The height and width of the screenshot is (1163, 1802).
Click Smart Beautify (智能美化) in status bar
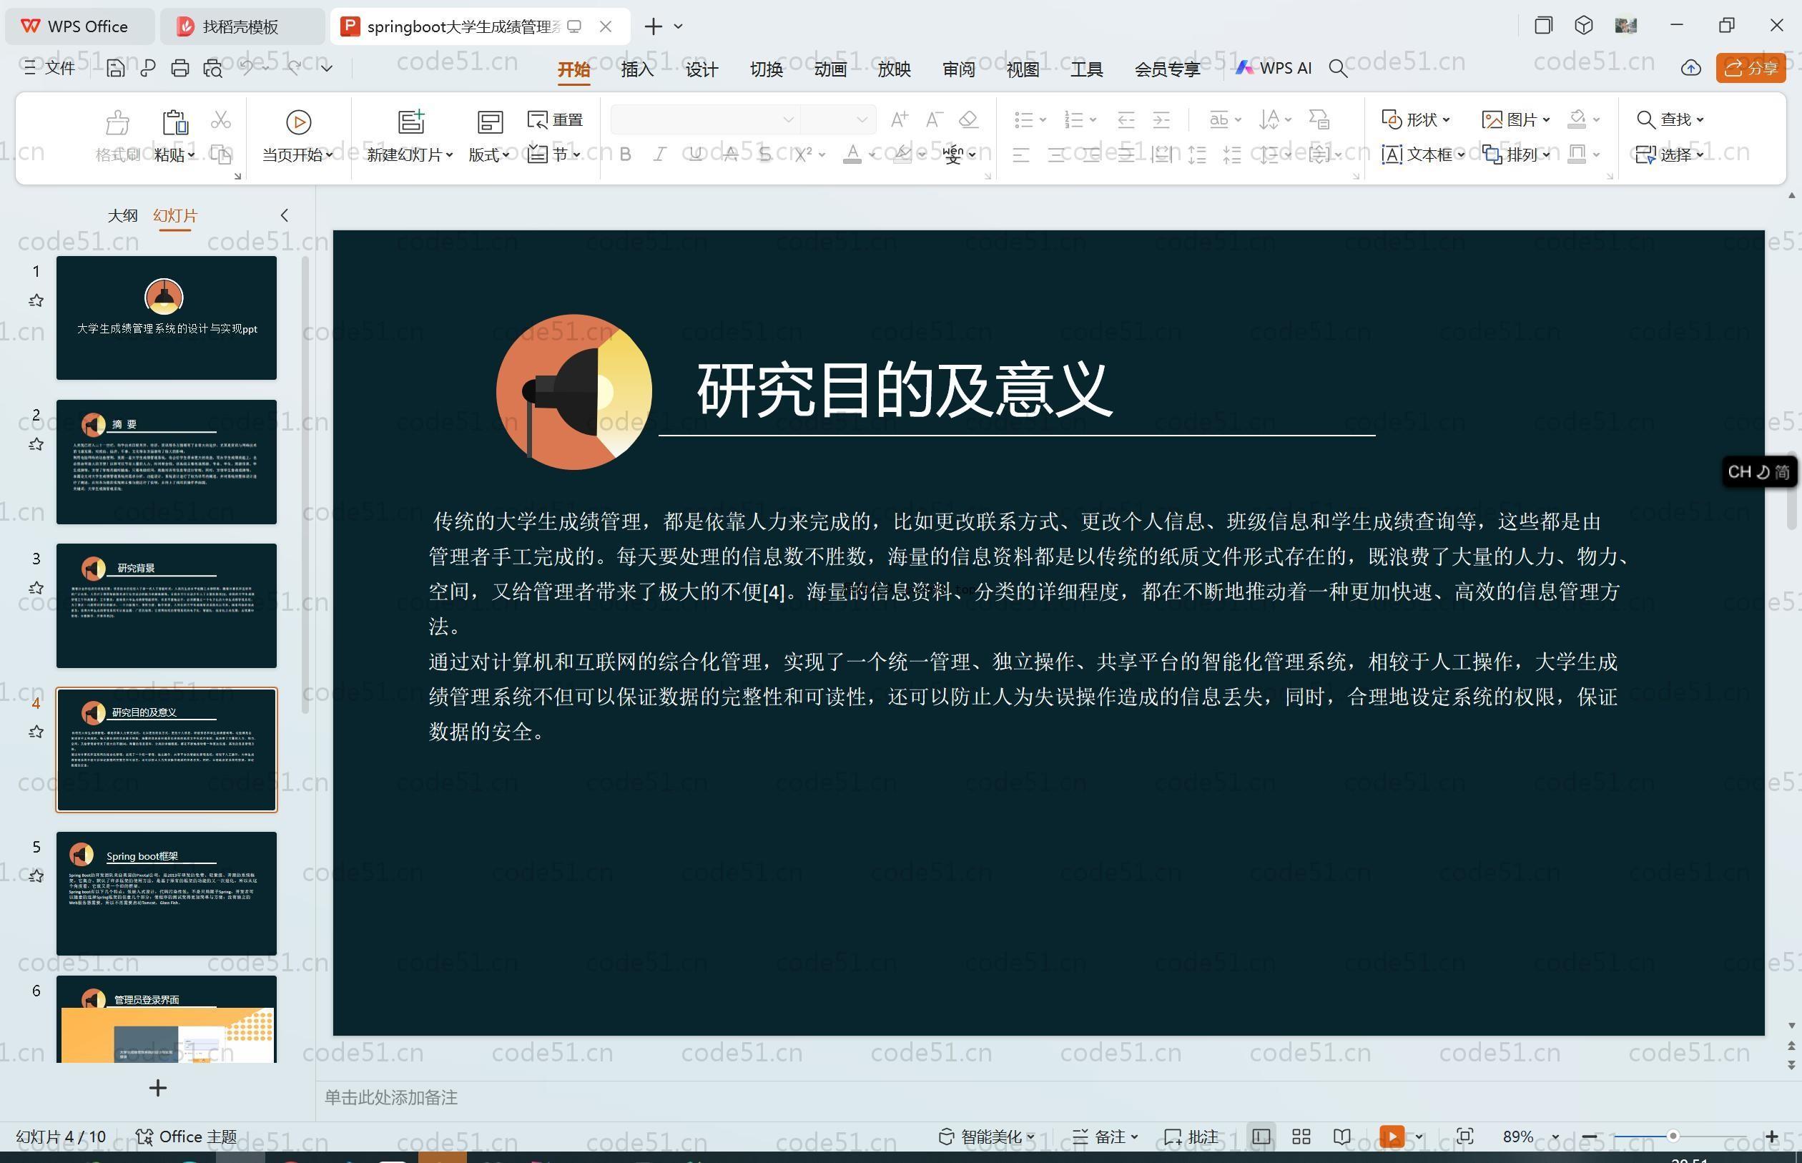click(x=986, y=1137)
